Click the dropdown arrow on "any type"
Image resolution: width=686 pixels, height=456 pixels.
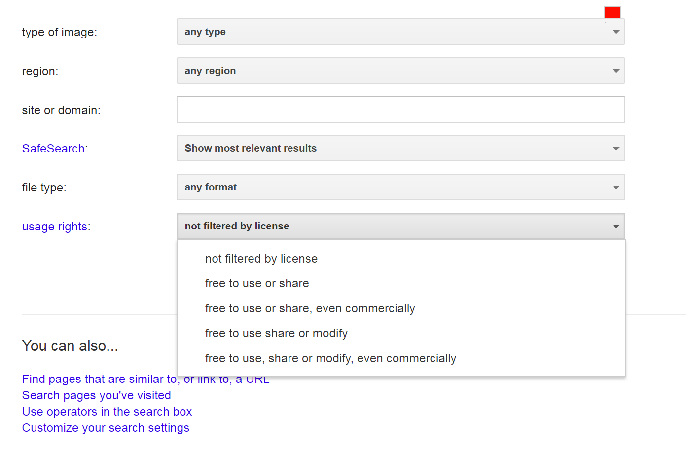[615, 32]
